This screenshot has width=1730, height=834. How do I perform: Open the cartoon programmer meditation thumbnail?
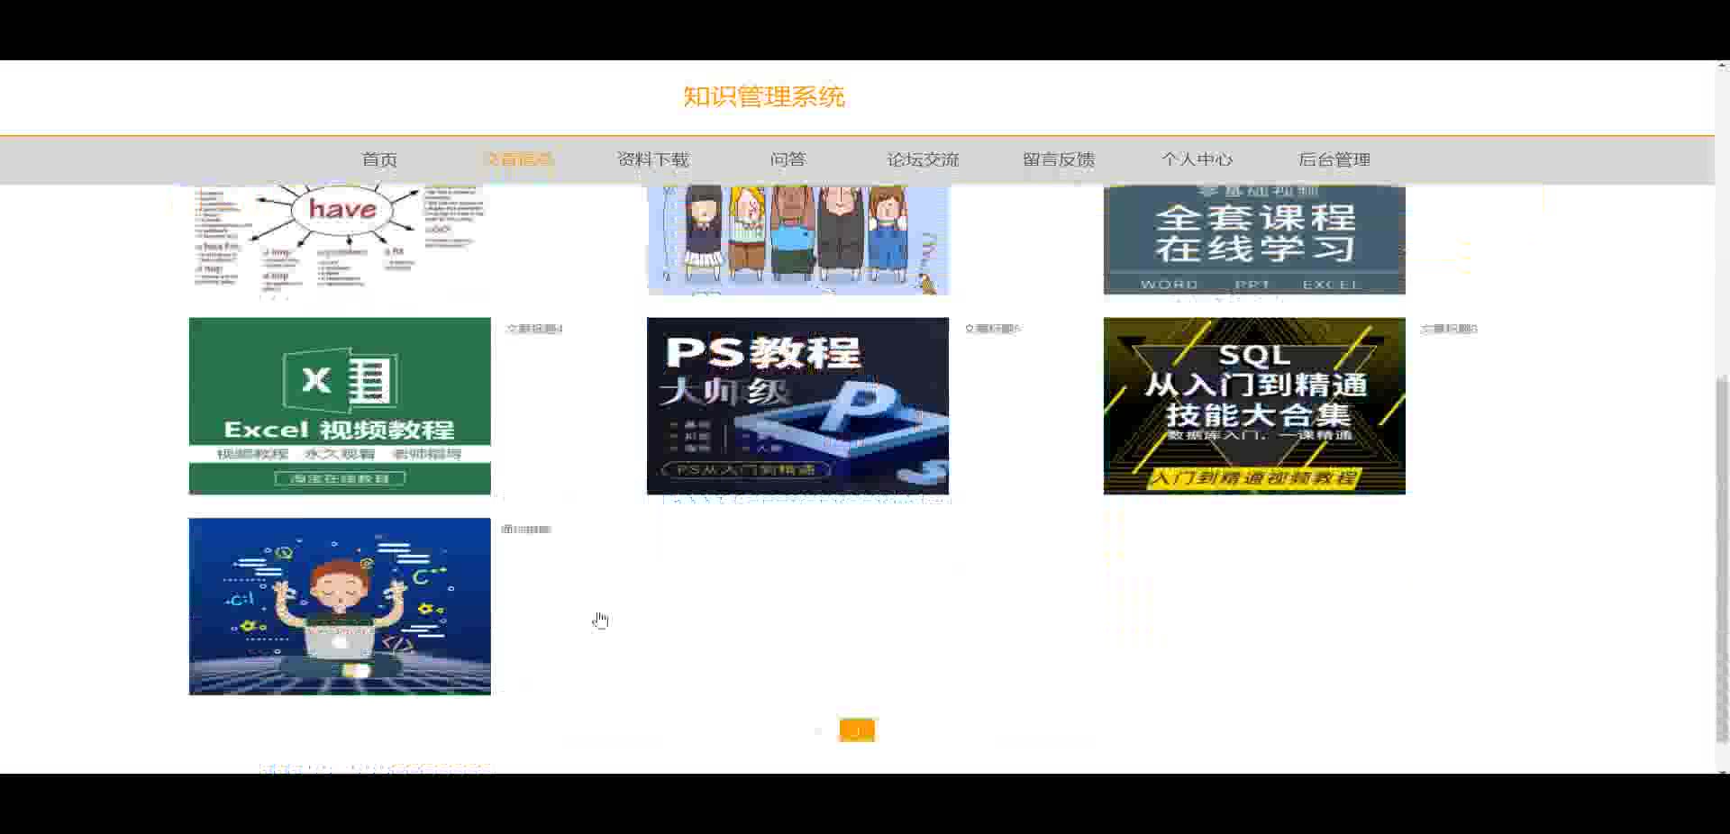pyautogui.click(x=340, y=606)
